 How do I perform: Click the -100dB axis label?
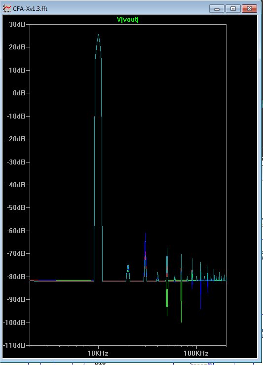(x=15, y=323)
